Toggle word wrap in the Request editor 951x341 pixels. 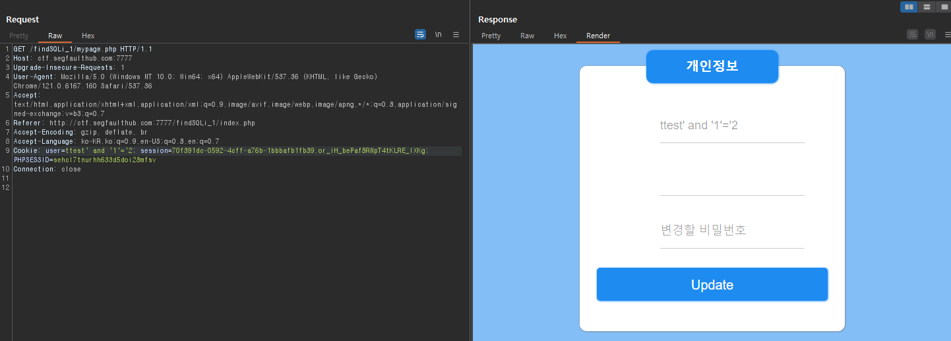coord(421,34)
